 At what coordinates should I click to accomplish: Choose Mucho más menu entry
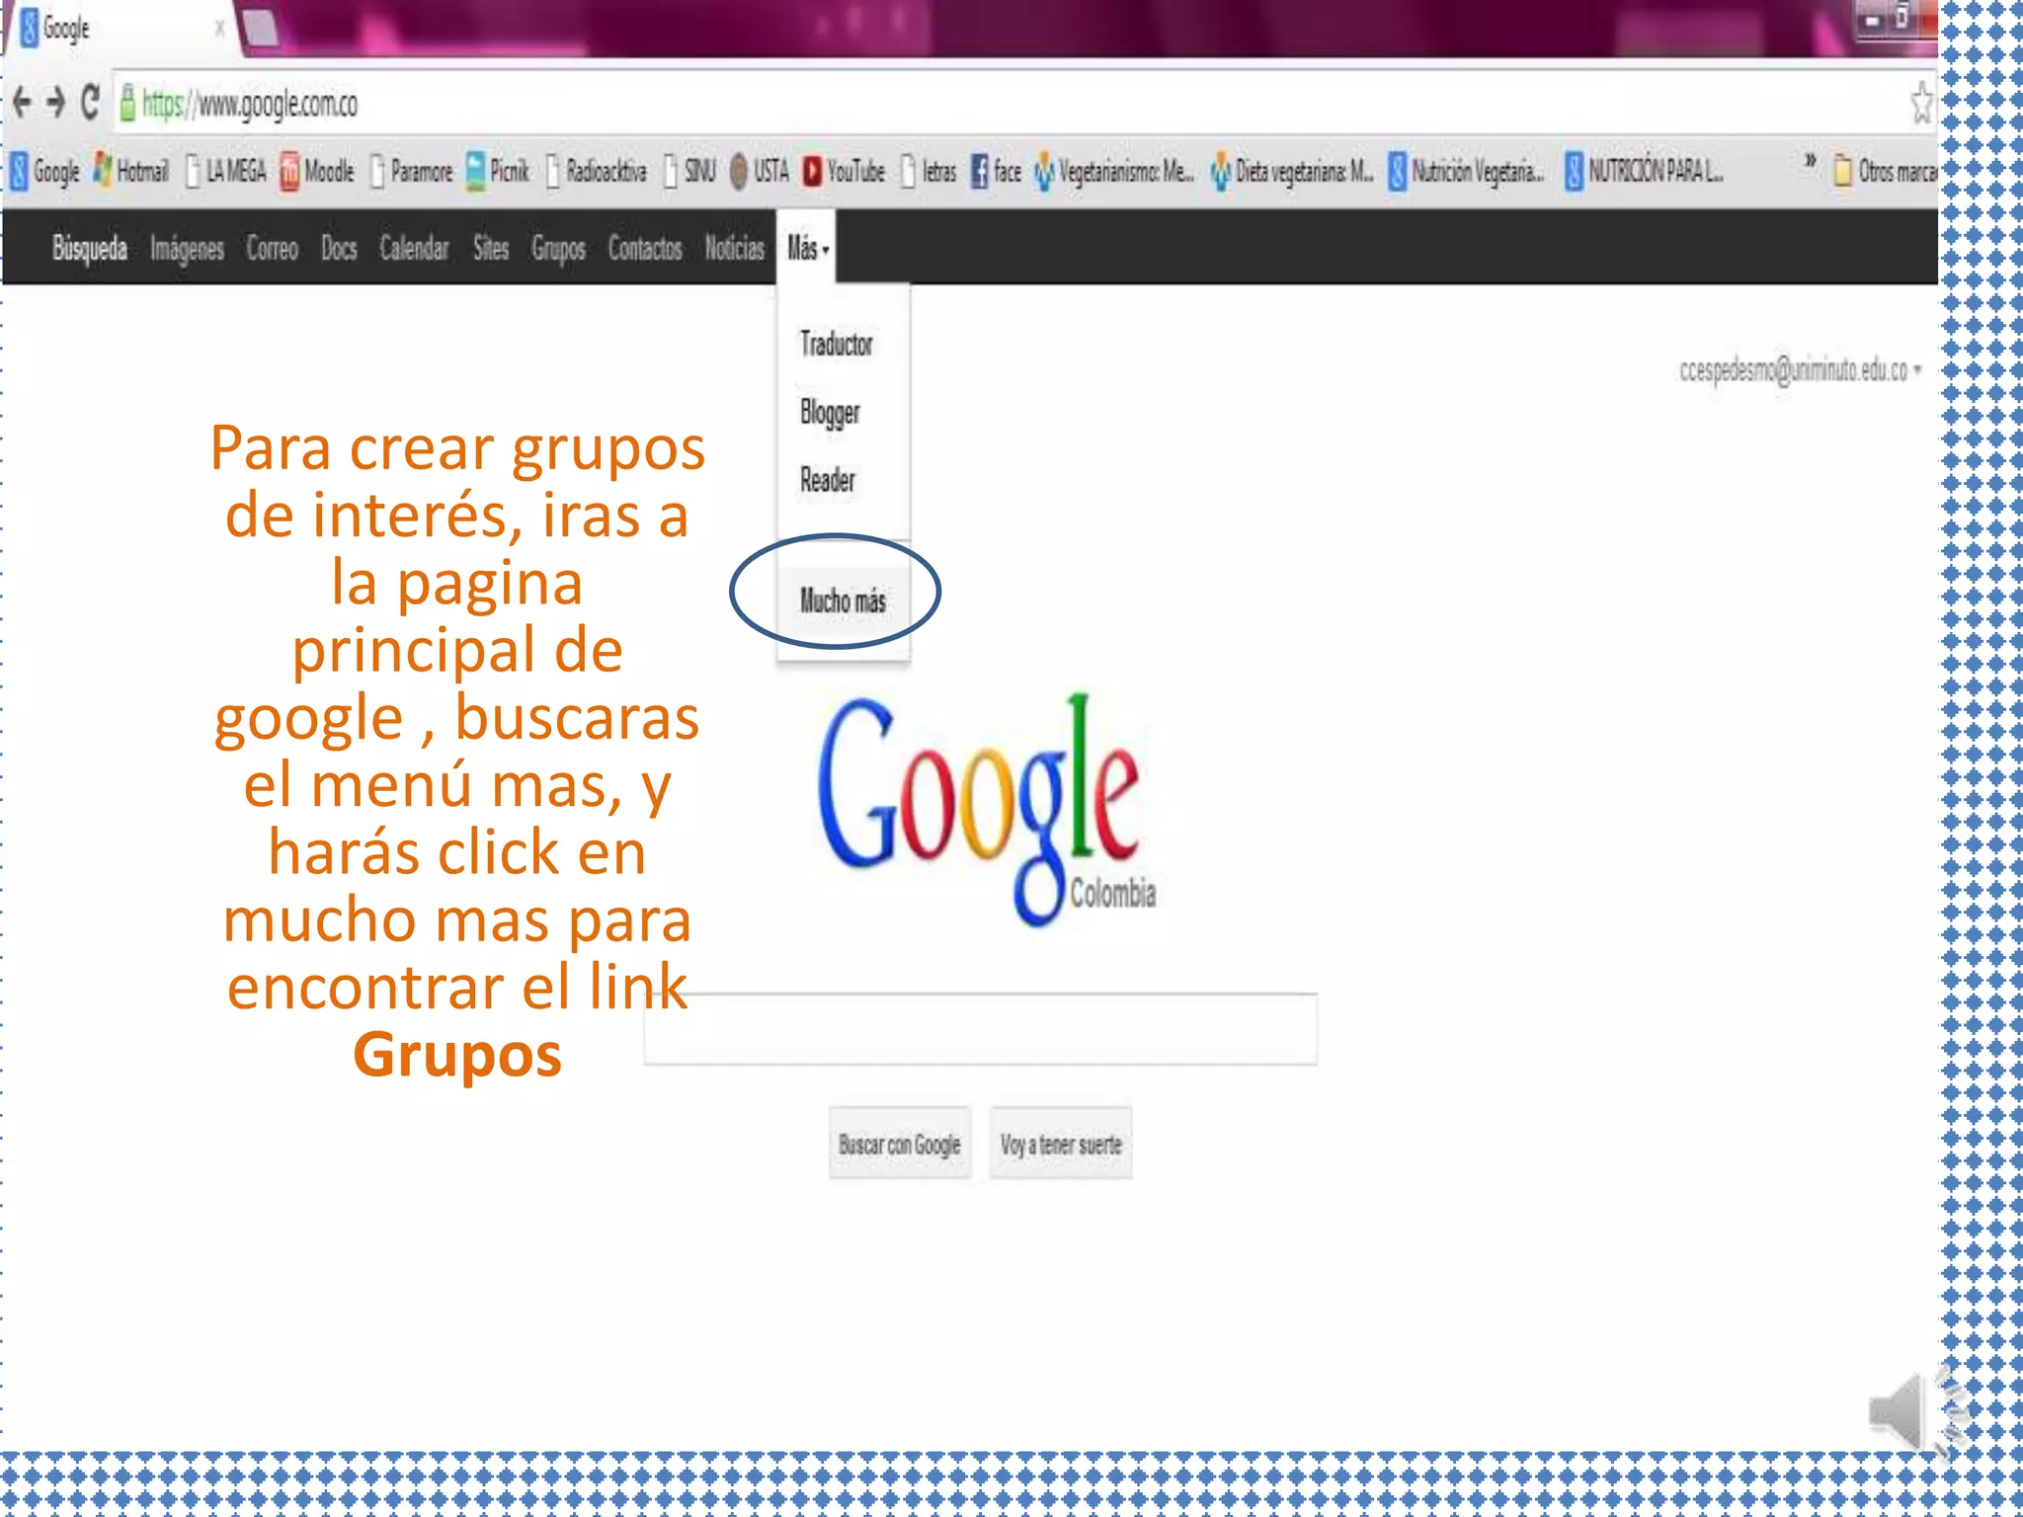843,600
